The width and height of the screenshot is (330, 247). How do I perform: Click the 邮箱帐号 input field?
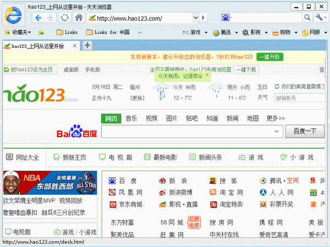[299, 98]
